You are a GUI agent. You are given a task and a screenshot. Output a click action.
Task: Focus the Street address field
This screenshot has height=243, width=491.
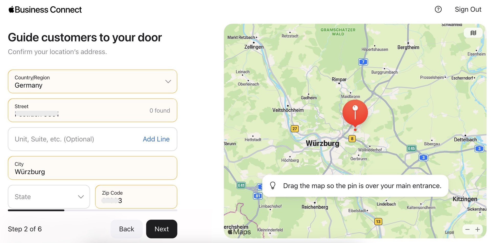coord(93,110)
